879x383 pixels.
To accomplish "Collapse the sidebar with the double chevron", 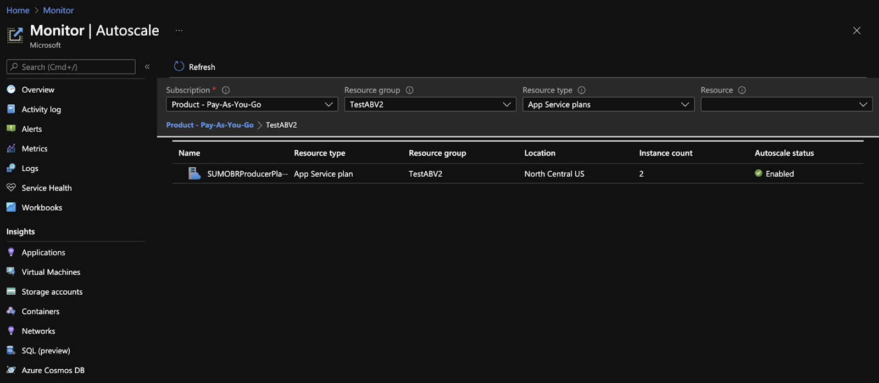I will tap(147, 67).
